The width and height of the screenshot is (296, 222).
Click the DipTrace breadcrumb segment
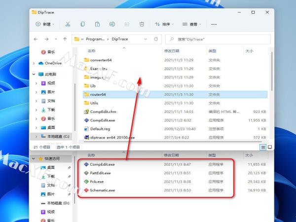point(120,39)
